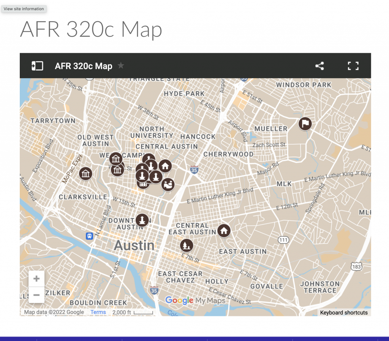
Task: Click the ZILKER neighborhood label
Action: pyautogui.click(x=58, y=293)
